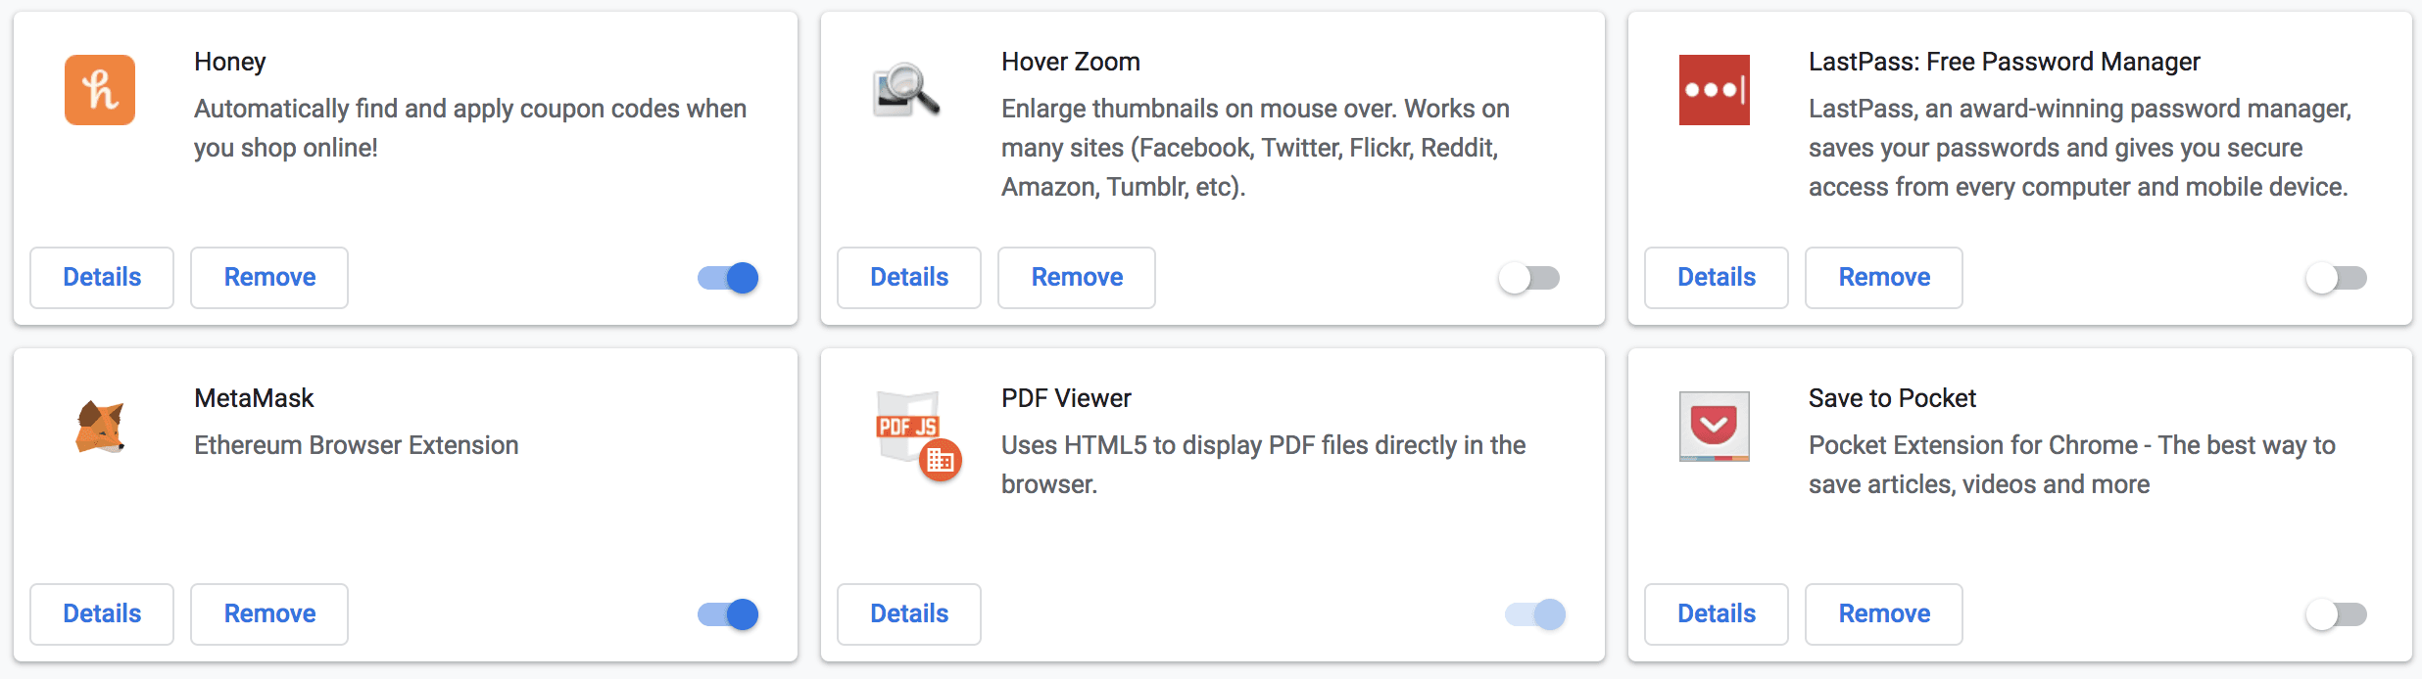Remove the Save to Pocket extension
Viewport: 2422px width, 679px height.
(1884, 614)
